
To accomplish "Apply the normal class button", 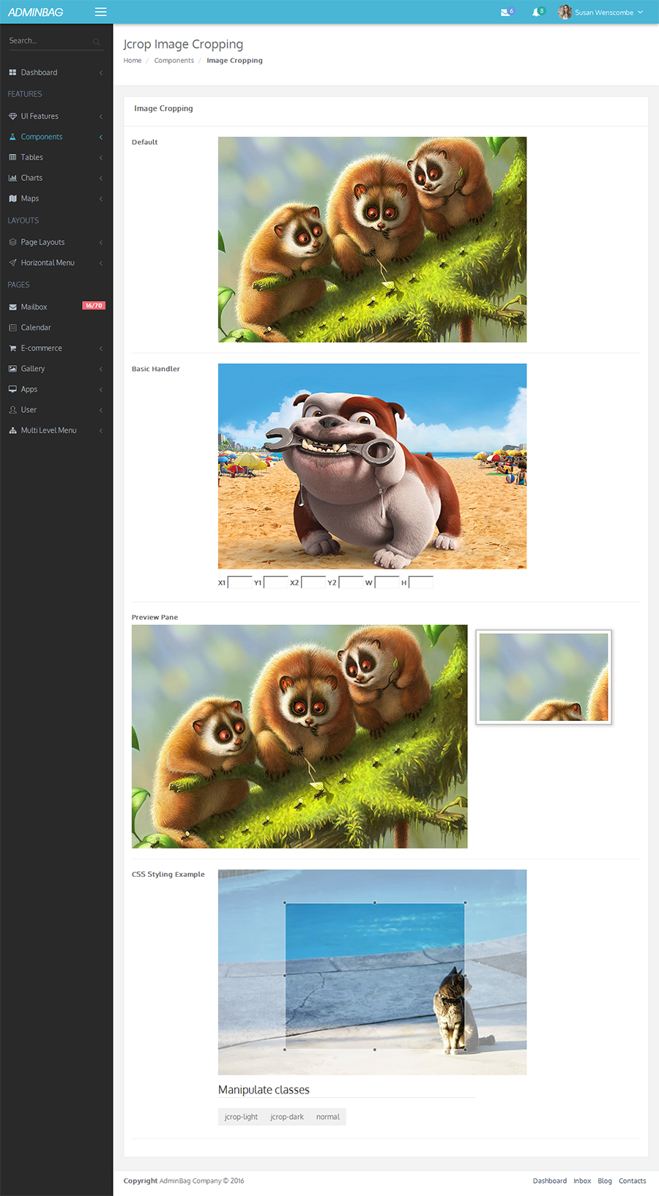I will coord(328,1117).
